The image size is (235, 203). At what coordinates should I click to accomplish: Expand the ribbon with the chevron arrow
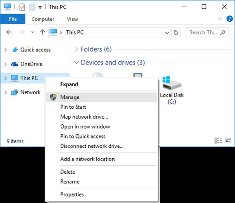pos(220,19)
